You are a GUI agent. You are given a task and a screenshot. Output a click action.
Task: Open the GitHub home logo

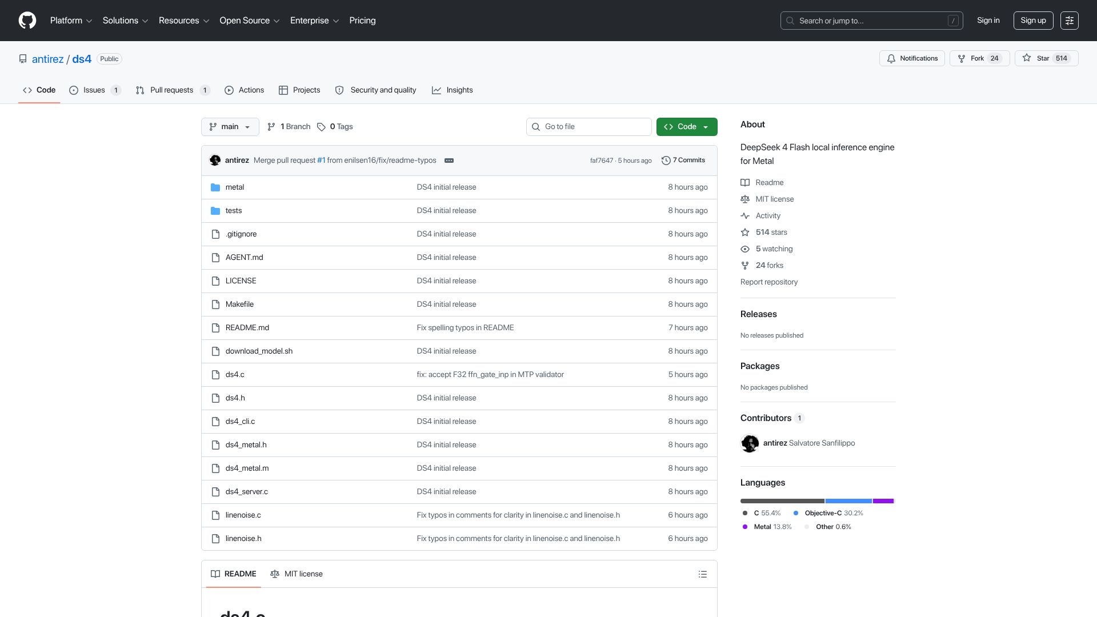pyautogui.click(x=27, y=21)
